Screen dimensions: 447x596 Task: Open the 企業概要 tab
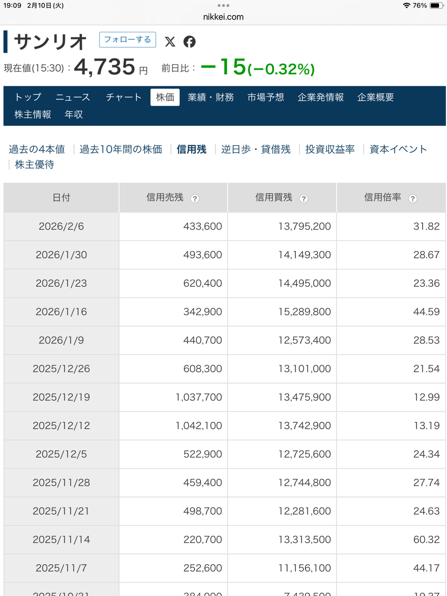375,97
